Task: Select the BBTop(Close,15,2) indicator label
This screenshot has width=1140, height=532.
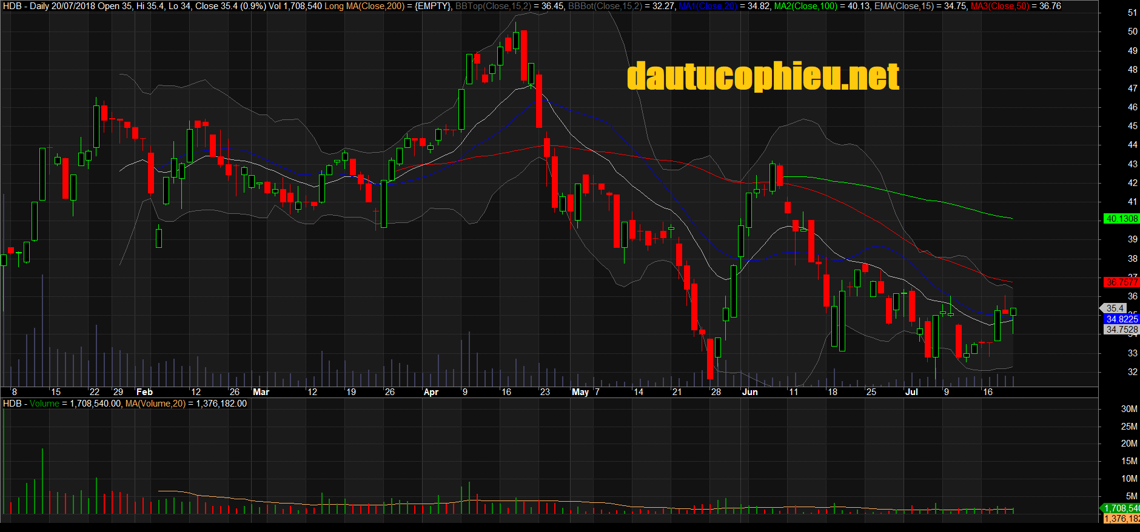Action: (493, 6)
